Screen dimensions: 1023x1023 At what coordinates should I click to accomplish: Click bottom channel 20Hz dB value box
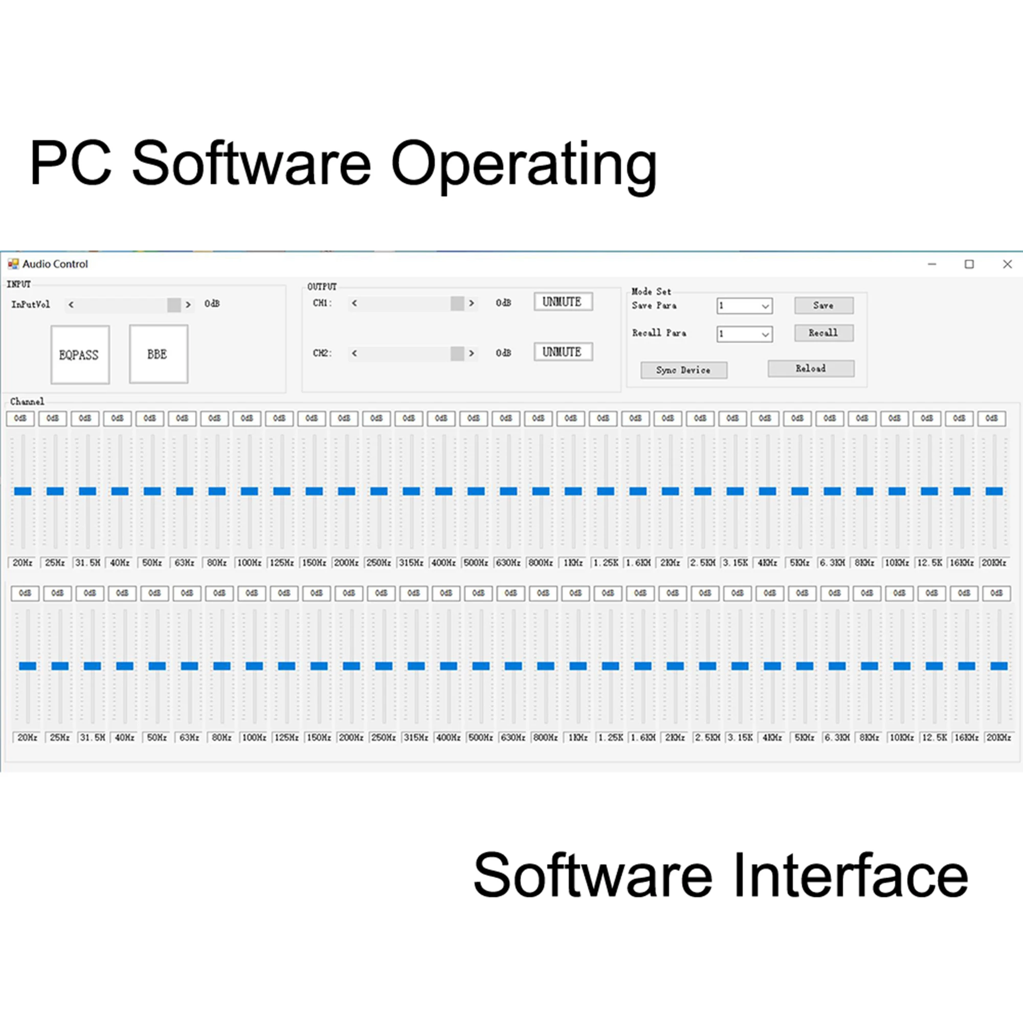[x=25, y=593]
